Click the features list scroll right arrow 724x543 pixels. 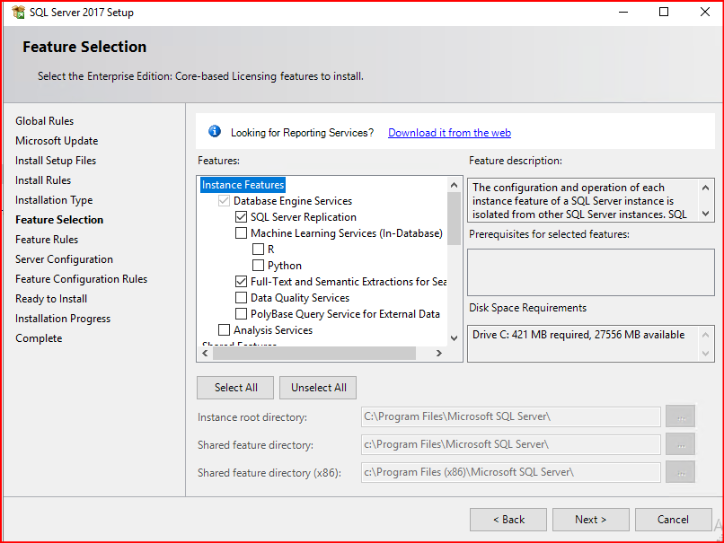coord(439,353)
